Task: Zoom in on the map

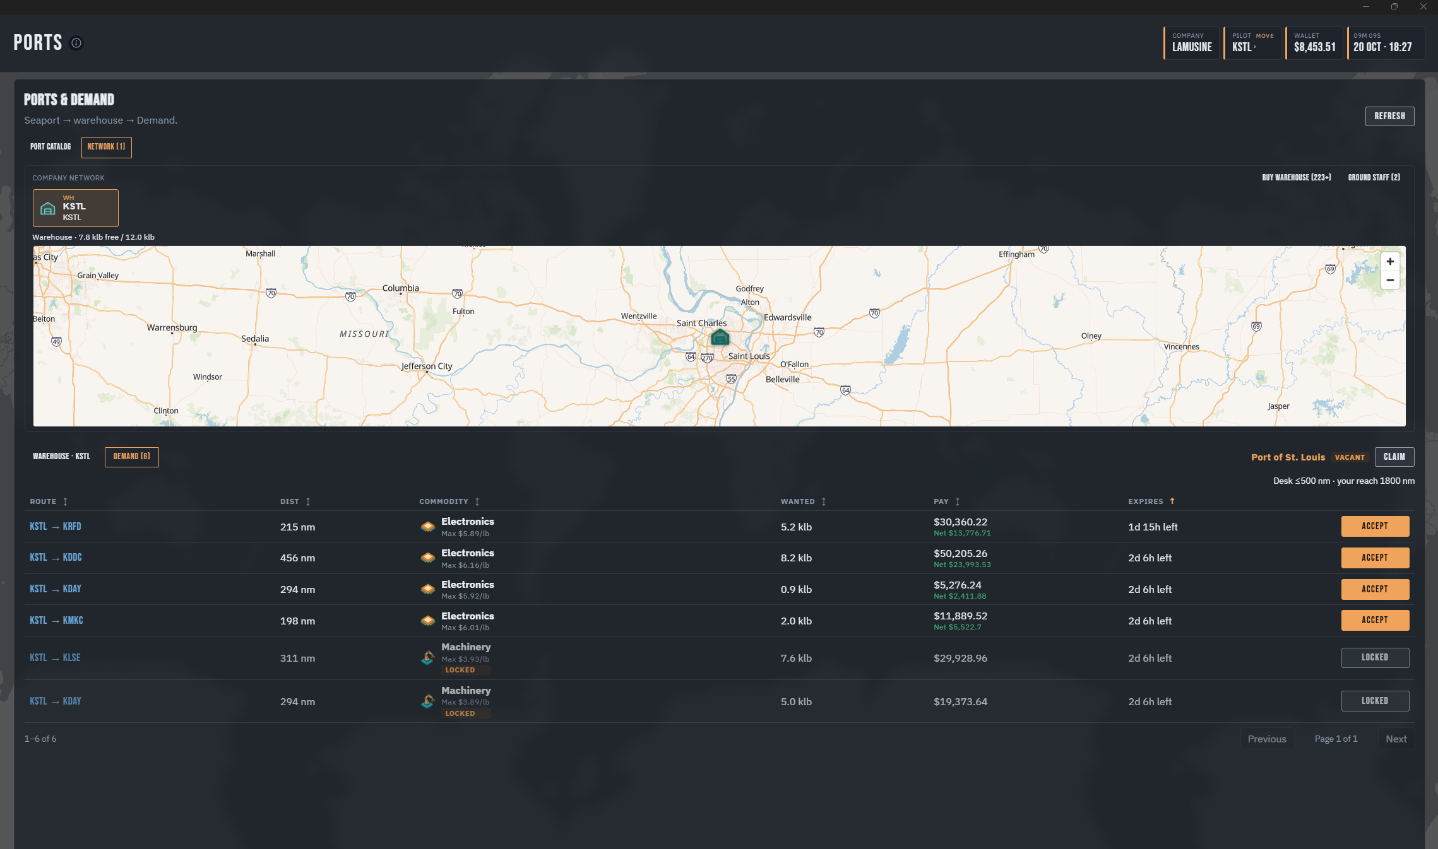Action: [x=1389, y=262]
